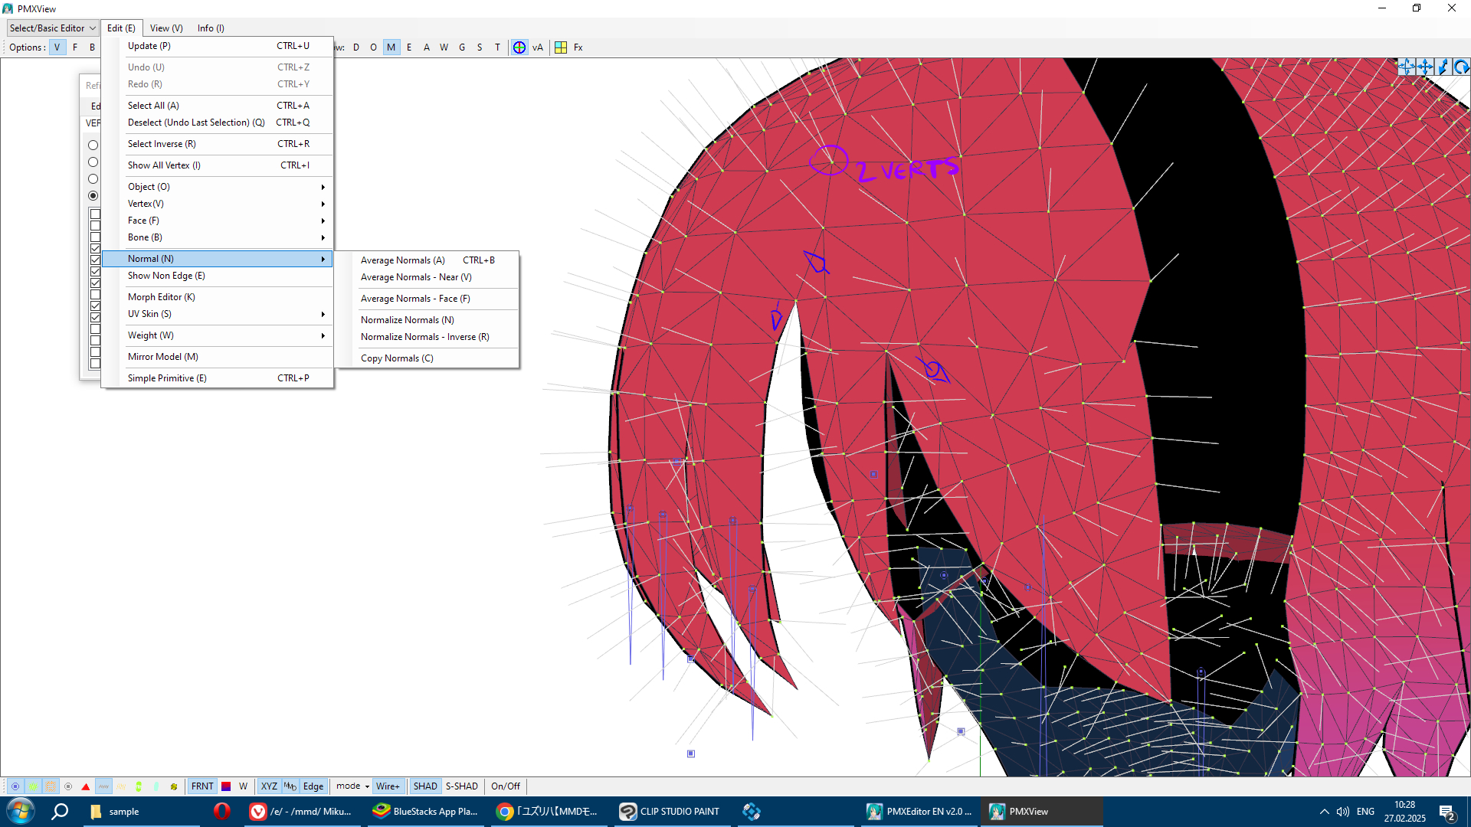Click the orange hatched square icon in bottom toolbar
The width and height of the screenshot is (1471, 827).
point(51,786)
